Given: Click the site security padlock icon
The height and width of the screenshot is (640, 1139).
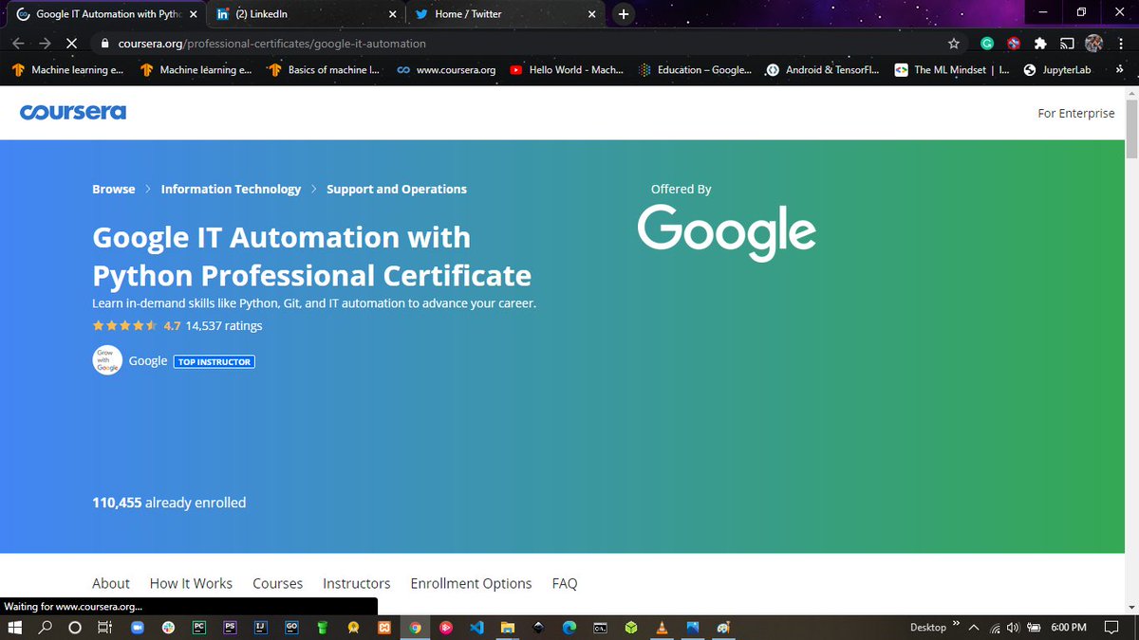Looking at the screenshot, I should 104,43.
